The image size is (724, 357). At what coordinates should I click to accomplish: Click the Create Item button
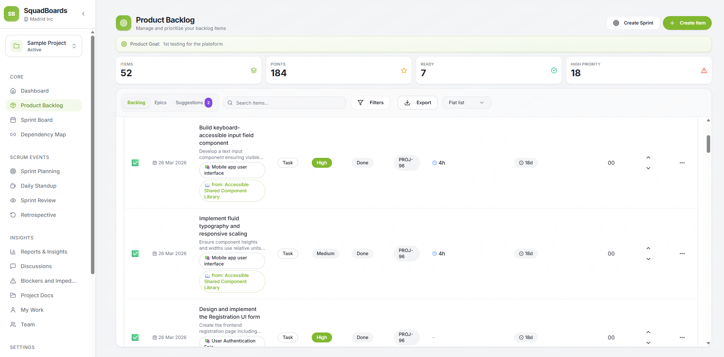tap(687, 23)
